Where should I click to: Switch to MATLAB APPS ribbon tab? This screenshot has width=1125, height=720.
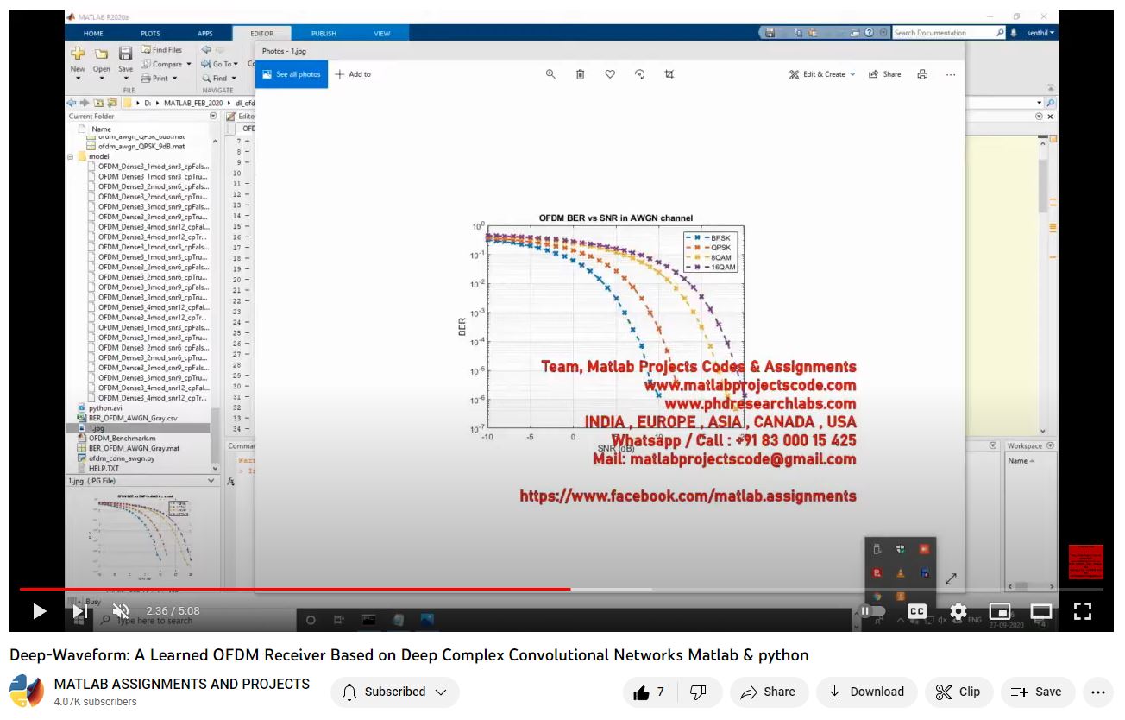click(x=204, y=33)
